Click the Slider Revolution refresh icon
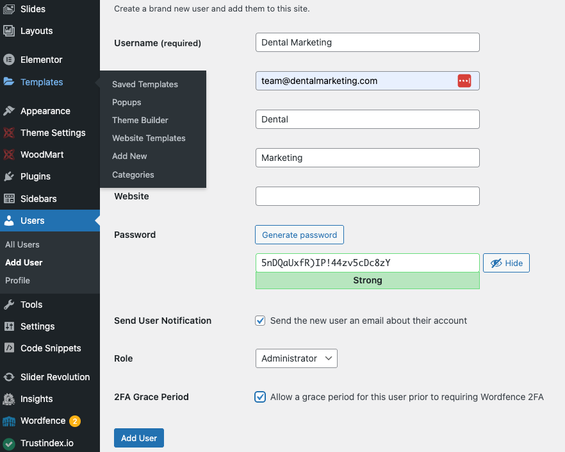565x452 pixels. [9, 377]
